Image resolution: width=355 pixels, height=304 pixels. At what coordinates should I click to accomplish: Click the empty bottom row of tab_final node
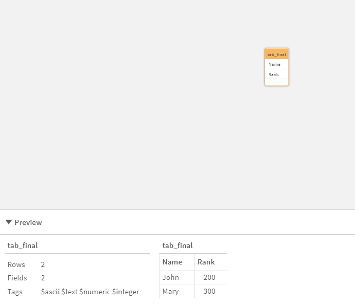point(277,82)
